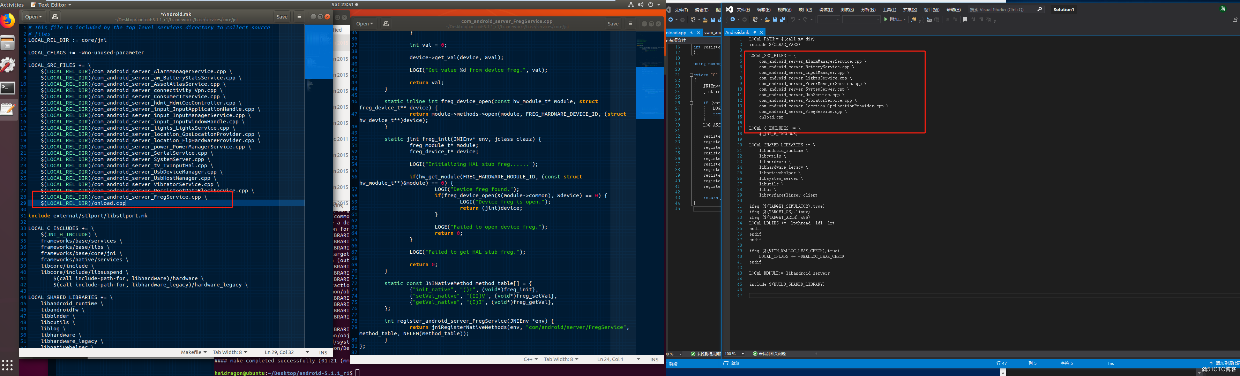Open 帮助(H) menu in Visual Studio

[954, 10]
